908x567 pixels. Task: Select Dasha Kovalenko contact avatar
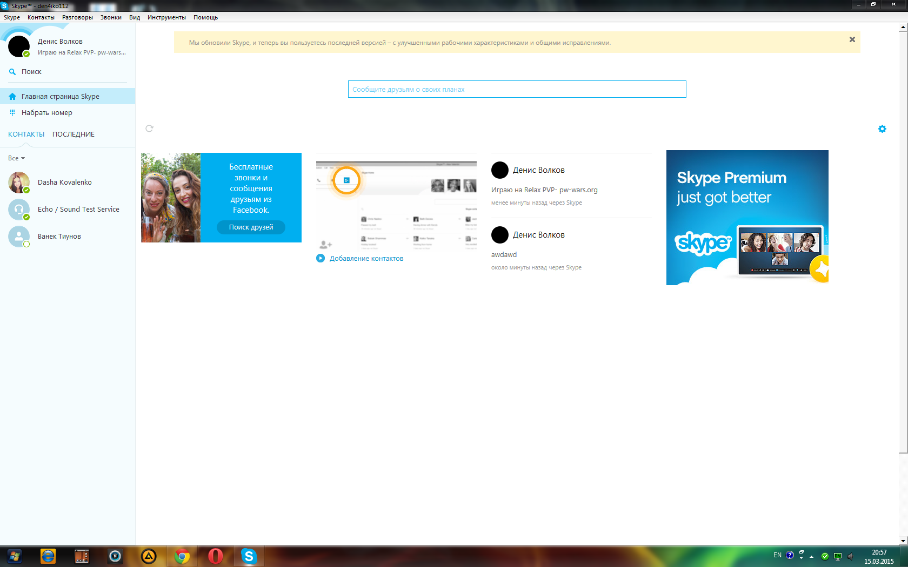[19, 183]
